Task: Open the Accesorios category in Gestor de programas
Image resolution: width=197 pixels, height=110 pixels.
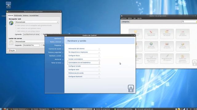Action: coord(151,34)
